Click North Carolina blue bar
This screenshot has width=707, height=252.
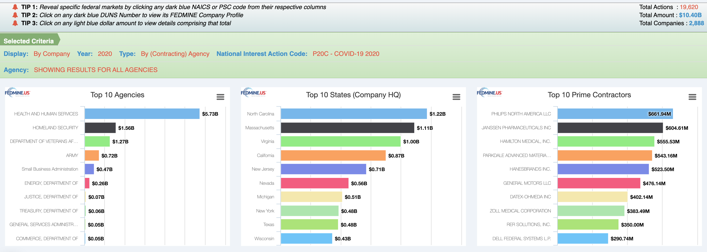(x=354, y=114)
